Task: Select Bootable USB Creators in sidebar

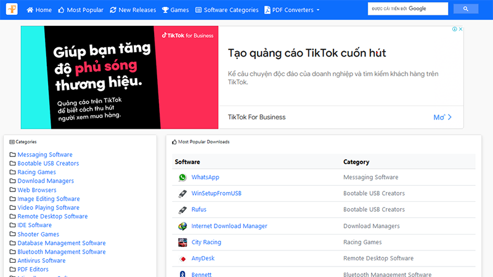Action: coord(48,164)
